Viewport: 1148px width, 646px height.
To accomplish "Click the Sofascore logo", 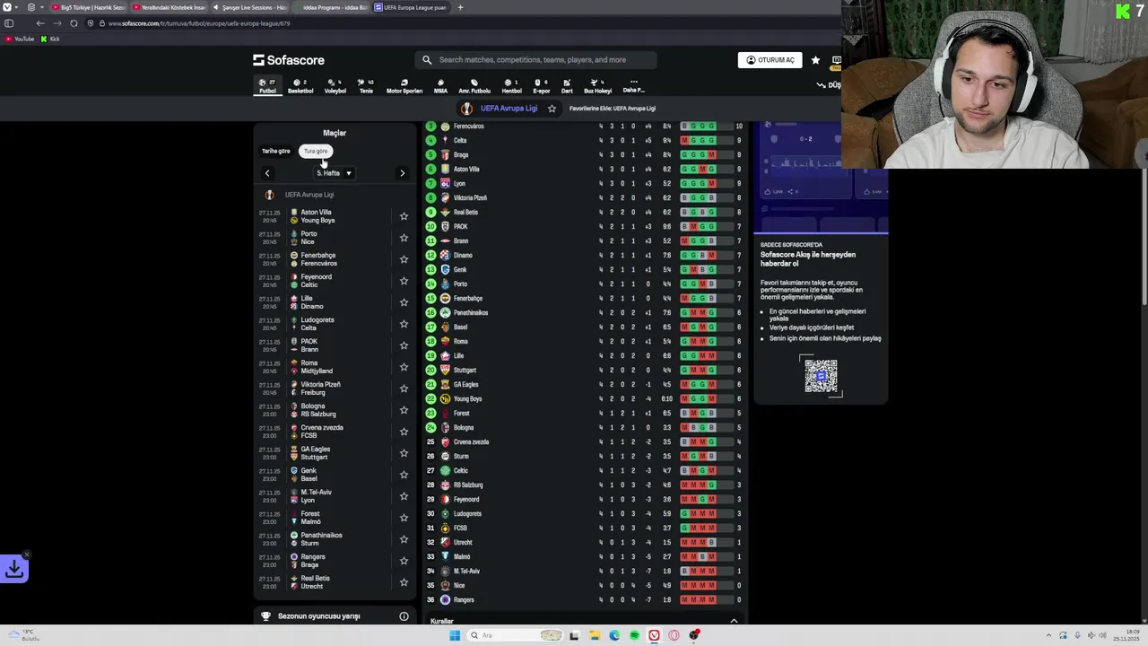I will click(x=289, y=60).
